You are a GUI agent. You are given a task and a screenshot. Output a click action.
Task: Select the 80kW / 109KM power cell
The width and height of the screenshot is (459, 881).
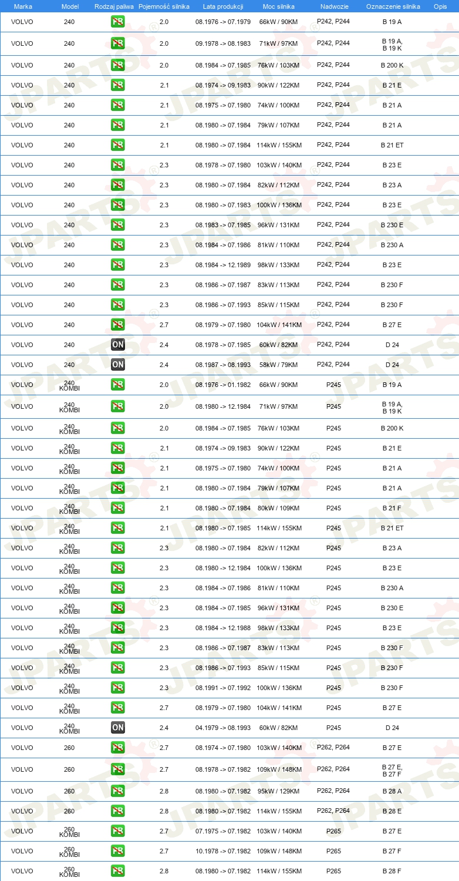(x=279, y=508)
